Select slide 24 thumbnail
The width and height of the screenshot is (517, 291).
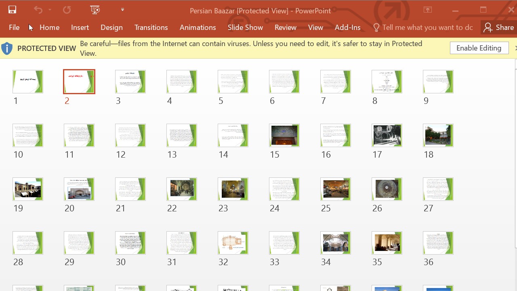284,189
